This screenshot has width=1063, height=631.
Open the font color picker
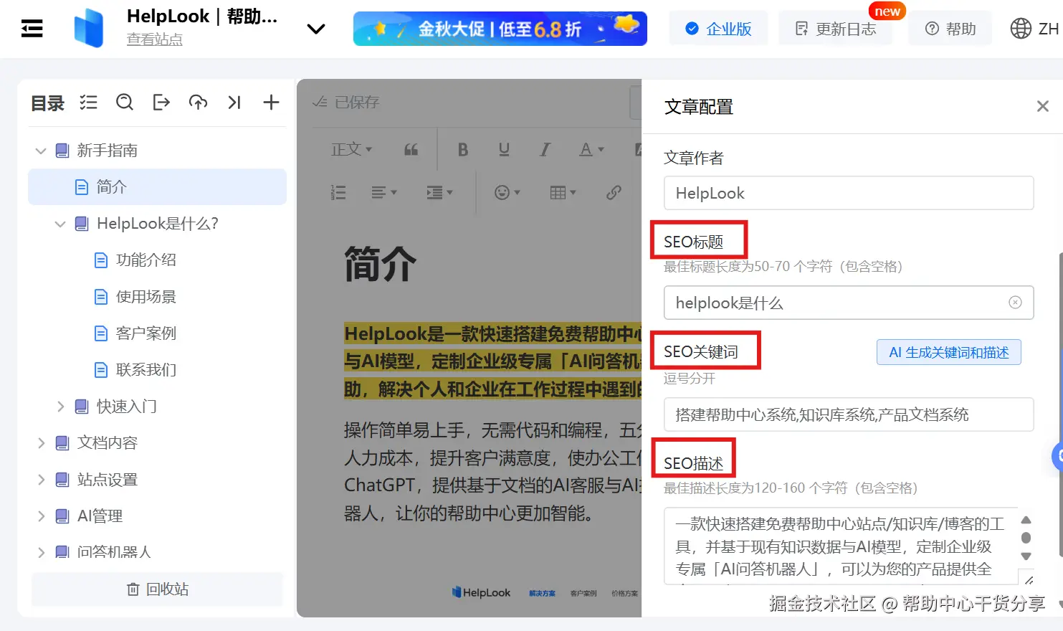[x=591, y=149]
